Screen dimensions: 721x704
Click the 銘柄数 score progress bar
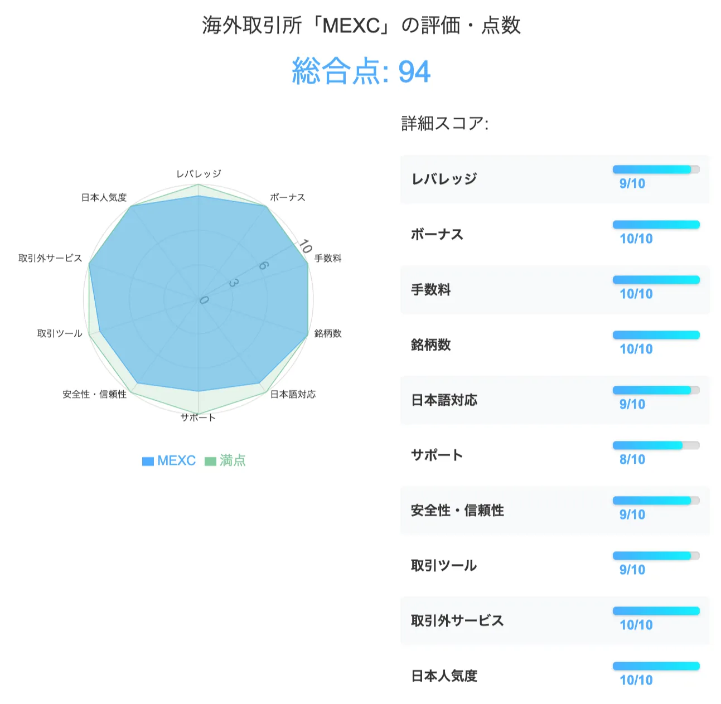[x=656, y=335]
